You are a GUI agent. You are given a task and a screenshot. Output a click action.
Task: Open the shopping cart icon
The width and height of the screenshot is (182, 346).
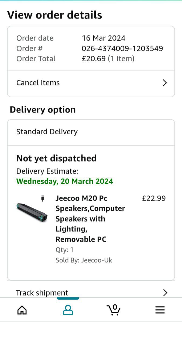[x=114, y=310]
